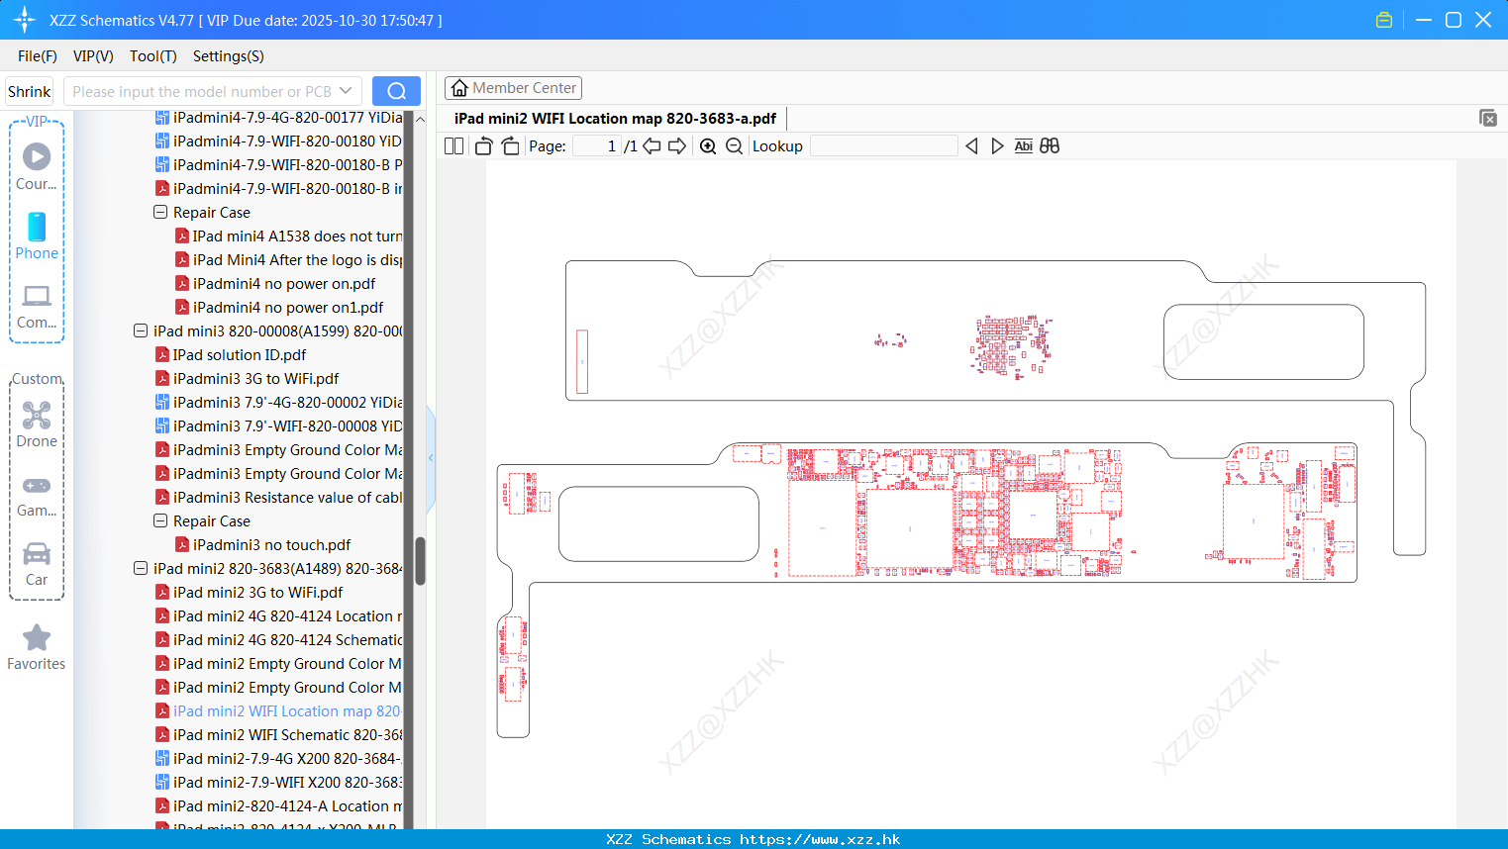Click the yellow briefcase icon in title bar
The height and width of the screenshot is (849, 1508).
tap(1384, 20)
